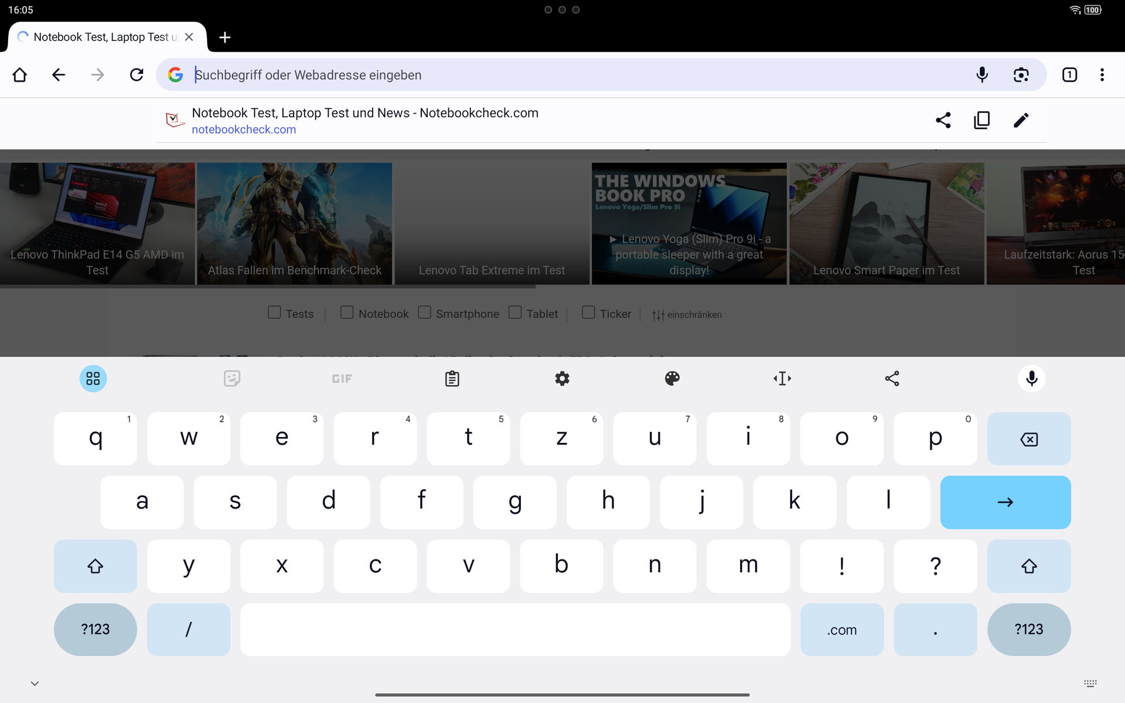This screenshot has height=703, width=1125.
Task: Open a new tab with plus button
Action: 224,37
